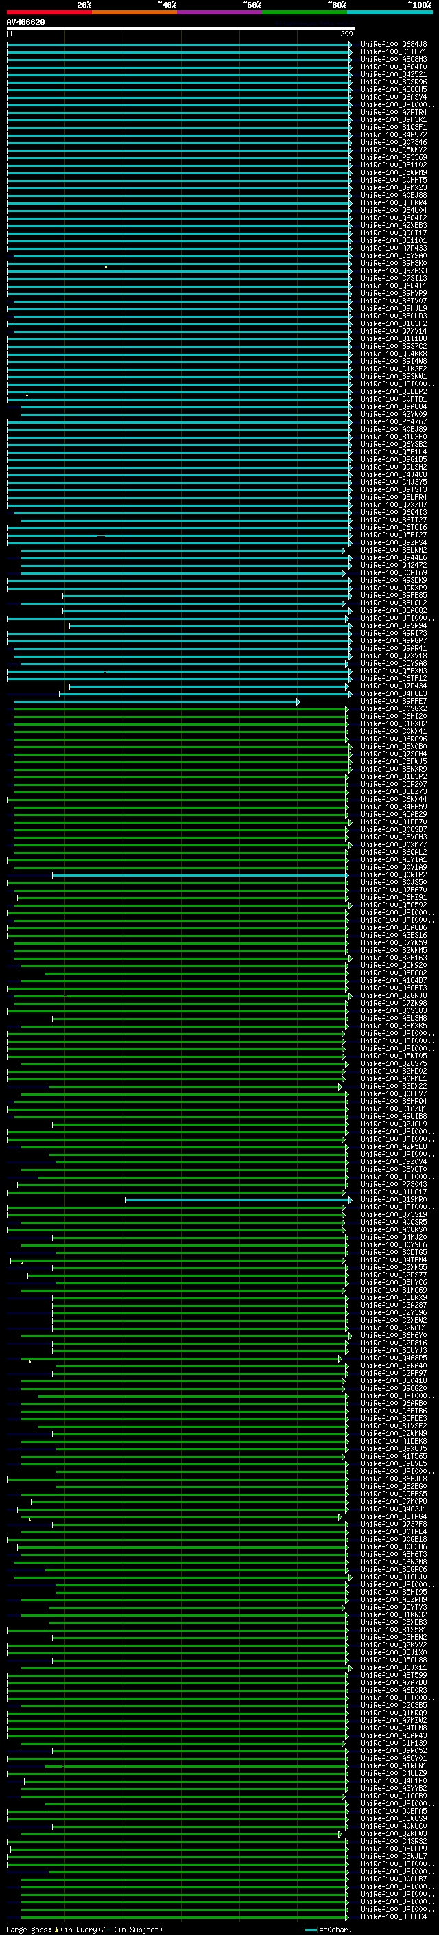The height and width of the screenshot is (1935, 439).
Task: Open hit UniRef100_A8C8H3
Action: [394, 59]
